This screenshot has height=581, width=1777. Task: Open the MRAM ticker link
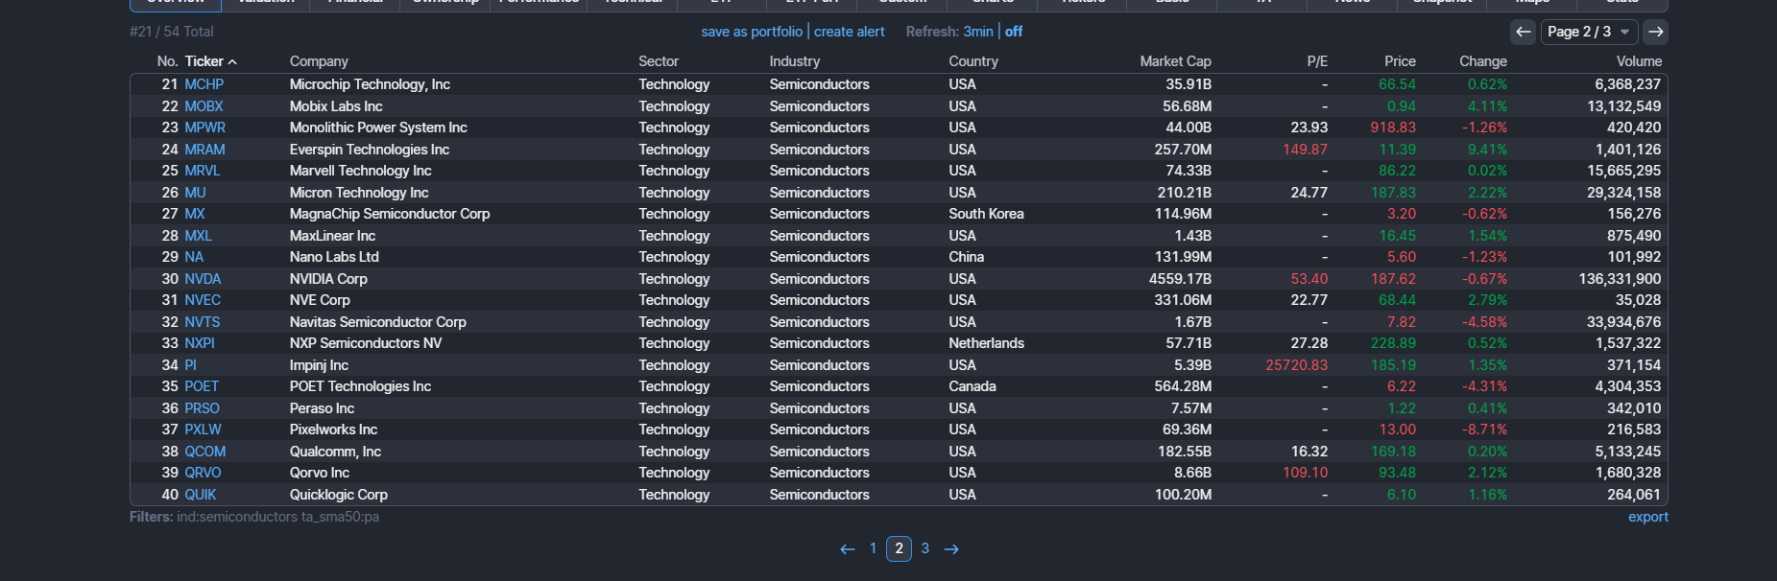click(204, 150)
